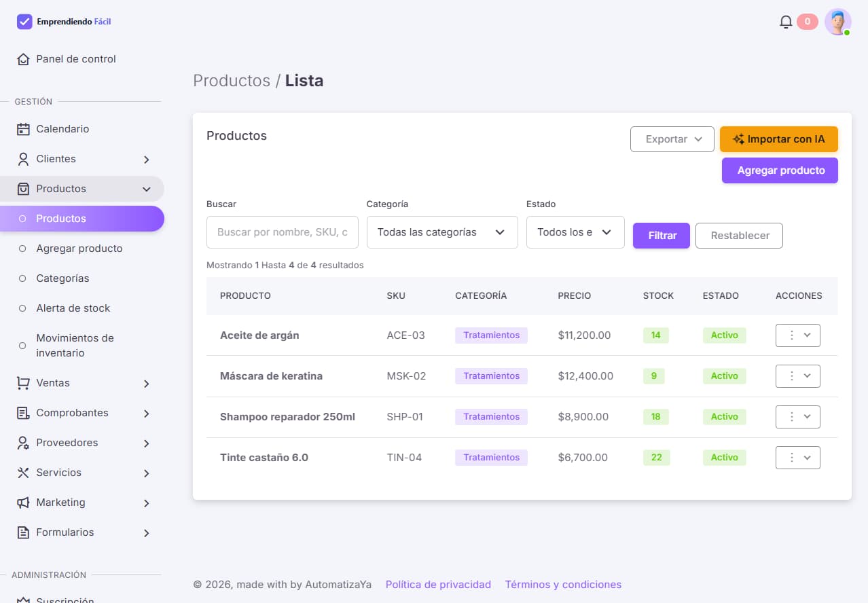Image resolution: width=868 pixels, height=603 pixels.
Task: Click the Emprendiendo Fácil logo checkmark icon
Action: (x=24, y=22)
